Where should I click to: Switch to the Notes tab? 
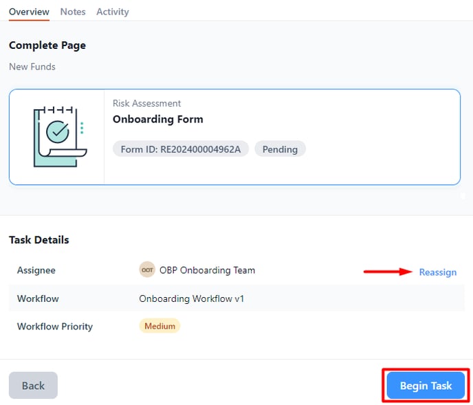tap(73, 12)
